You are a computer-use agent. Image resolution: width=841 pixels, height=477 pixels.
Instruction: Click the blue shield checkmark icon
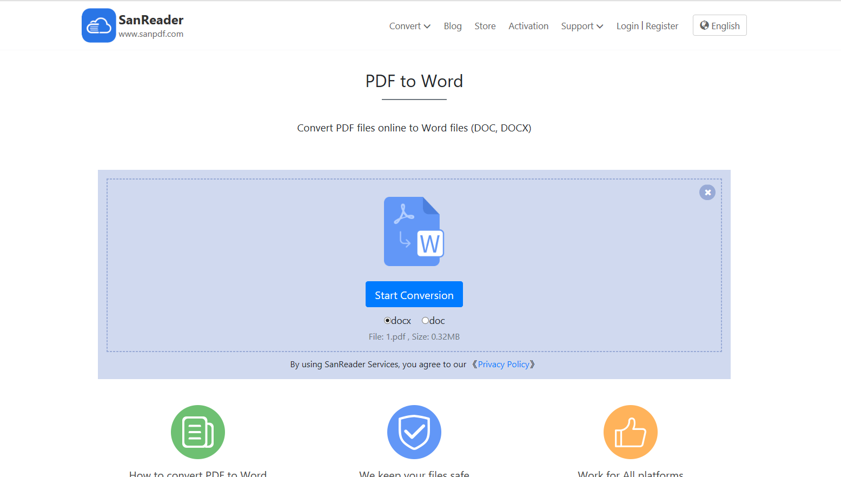click(x=414, y=432)
